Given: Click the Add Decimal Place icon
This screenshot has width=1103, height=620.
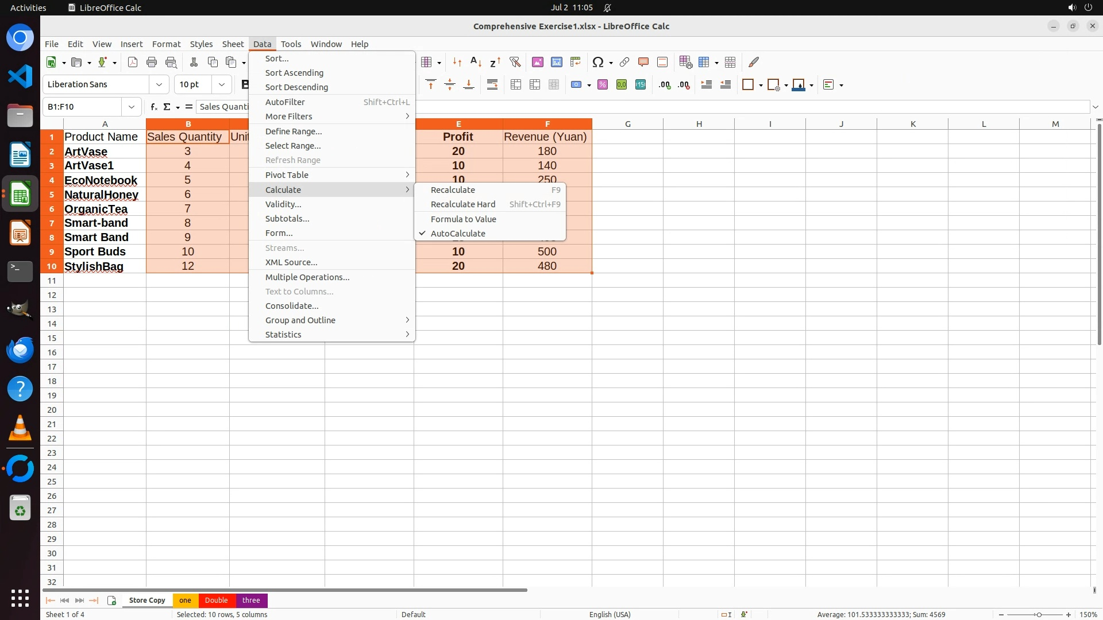Looking at the screenshot, I should 665,85.
